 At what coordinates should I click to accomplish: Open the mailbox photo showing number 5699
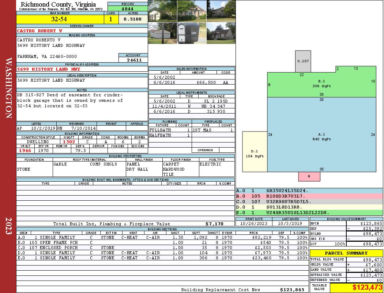(192, 33)
